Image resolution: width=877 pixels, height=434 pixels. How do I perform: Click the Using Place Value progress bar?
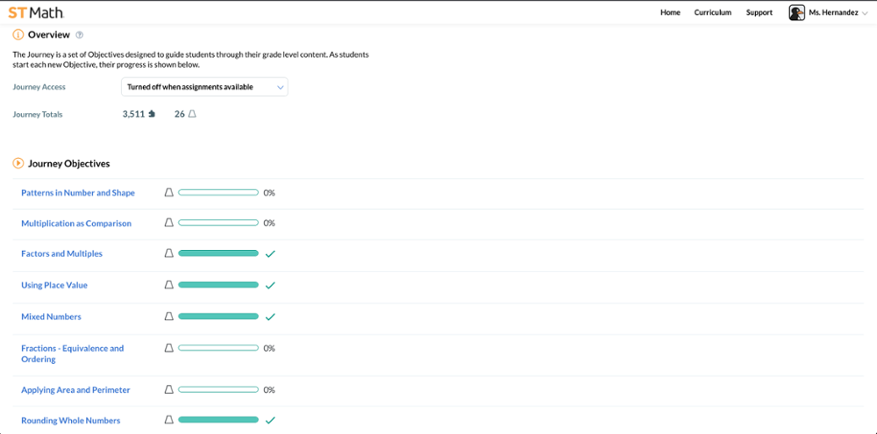coord(218,285)
